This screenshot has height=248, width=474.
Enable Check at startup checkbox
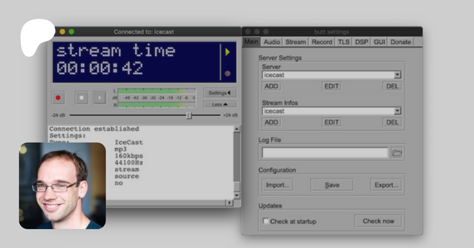(266, 221)
